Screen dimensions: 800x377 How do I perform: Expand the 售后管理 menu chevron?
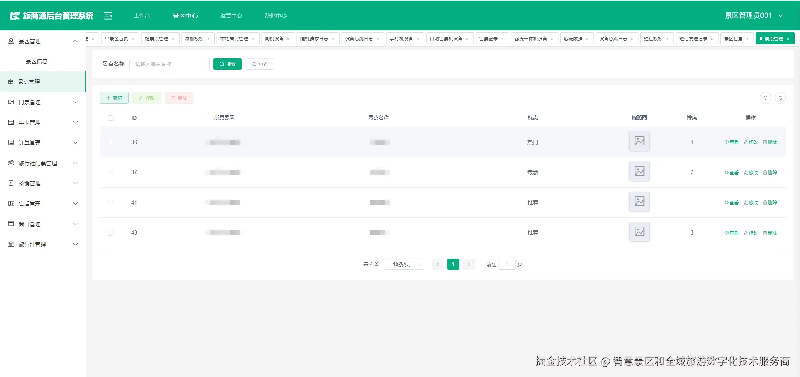[75, 204]
